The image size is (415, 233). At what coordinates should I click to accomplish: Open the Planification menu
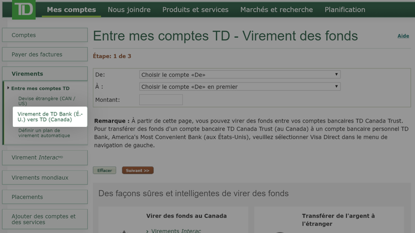(345, 10)
